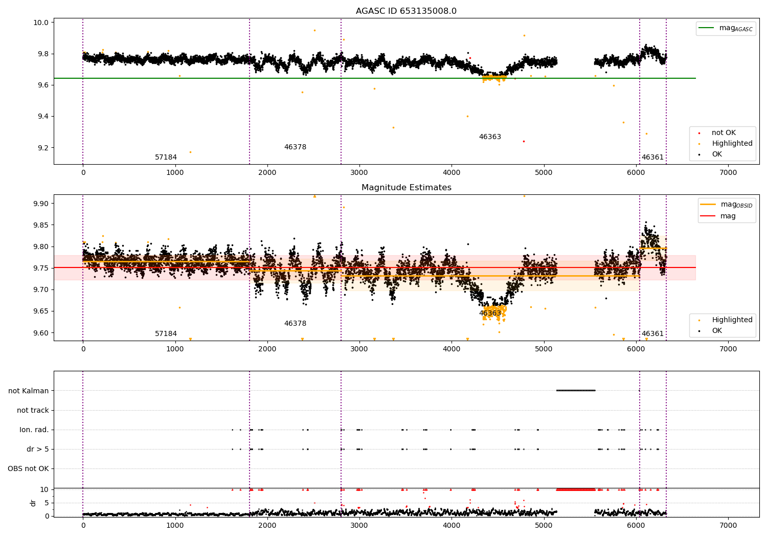Click obsid label 46361 in the top plot

[652, 158]
